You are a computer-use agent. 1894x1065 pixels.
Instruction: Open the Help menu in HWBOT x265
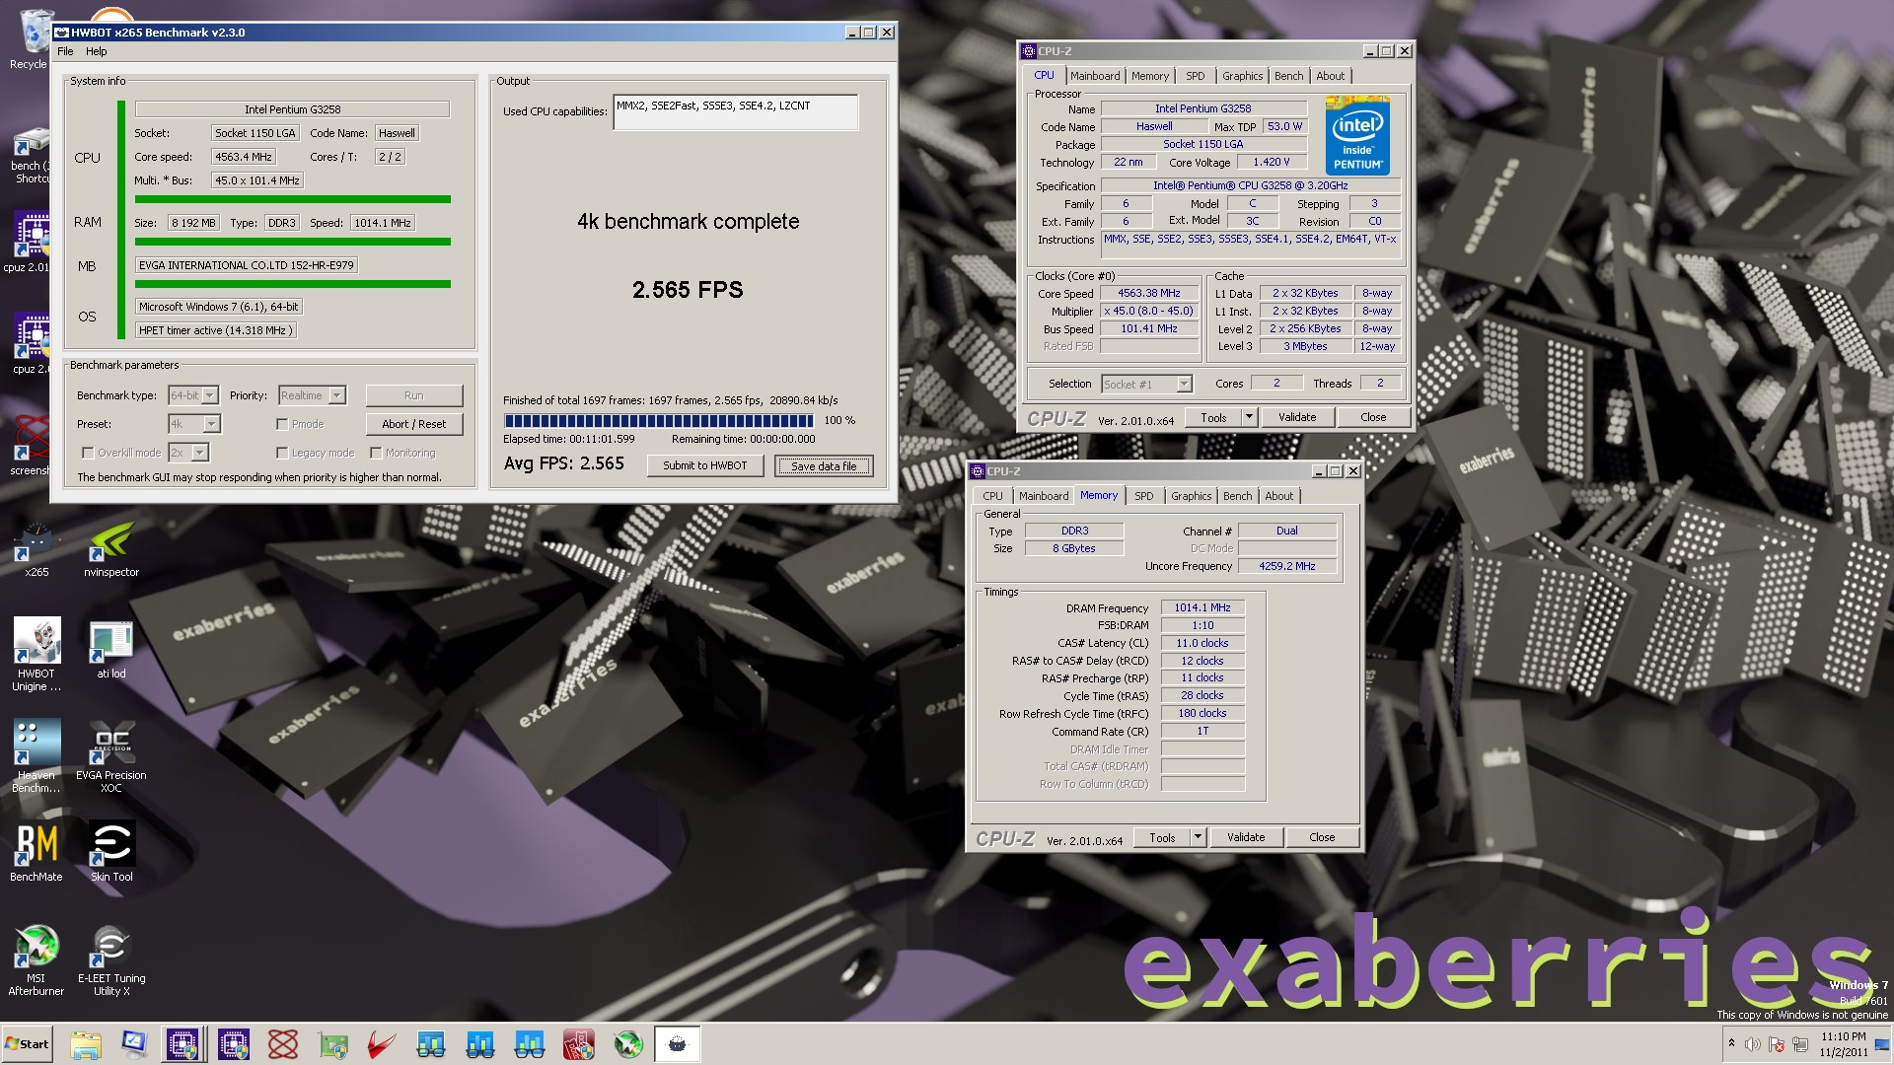point(96,51)
